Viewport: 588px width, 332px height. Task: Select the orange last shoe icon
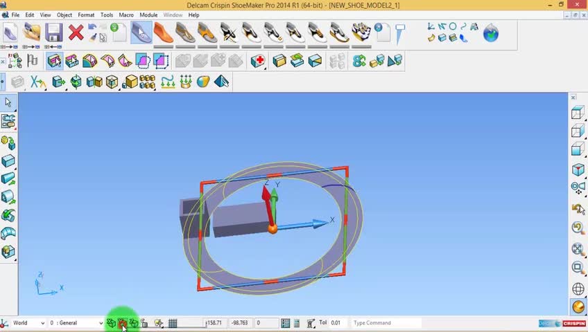click(x=163, y=33)
